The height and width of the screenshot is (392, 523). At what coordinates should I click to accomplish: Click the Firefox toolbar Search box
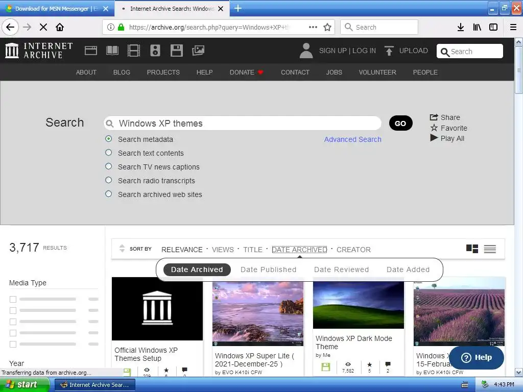379,27
